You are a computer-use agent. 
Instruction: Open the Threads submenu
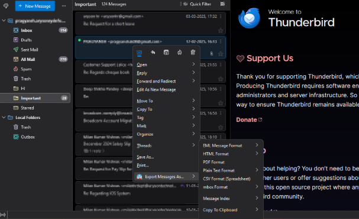(166, 146)
